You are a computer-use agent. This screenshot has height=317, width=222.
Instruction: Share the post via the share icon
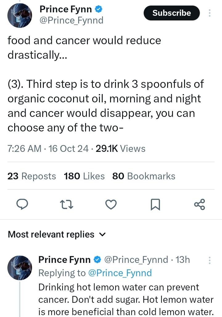(x=199, y=204)
